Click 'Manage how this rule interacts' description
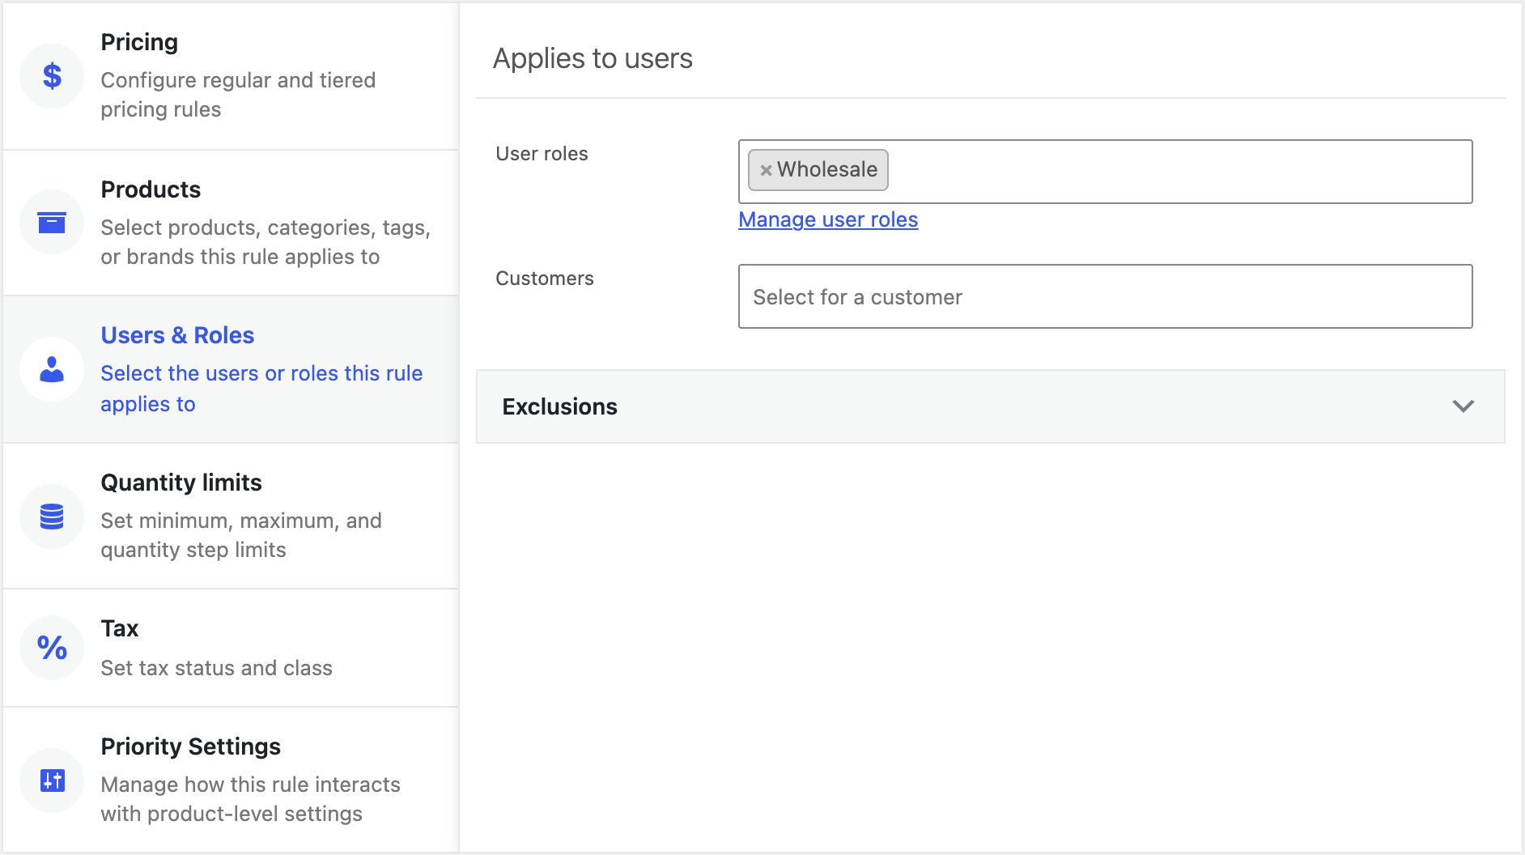The width and height of the screenshot is (1525, 855). [251, 799]
